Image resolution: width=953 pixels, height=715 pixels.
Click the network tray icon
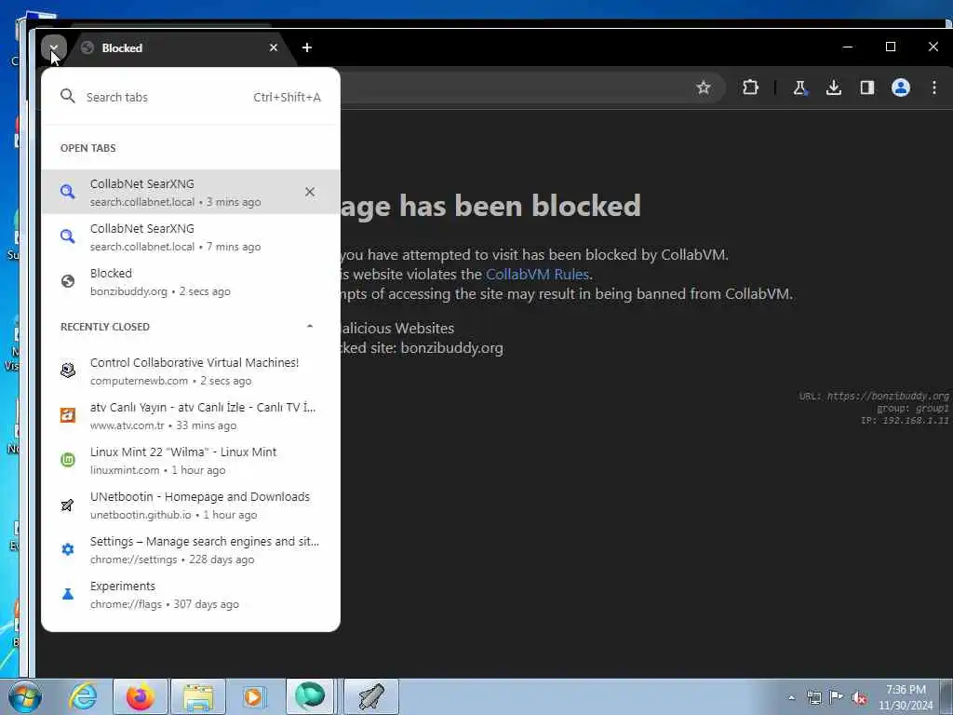[813, 697]
